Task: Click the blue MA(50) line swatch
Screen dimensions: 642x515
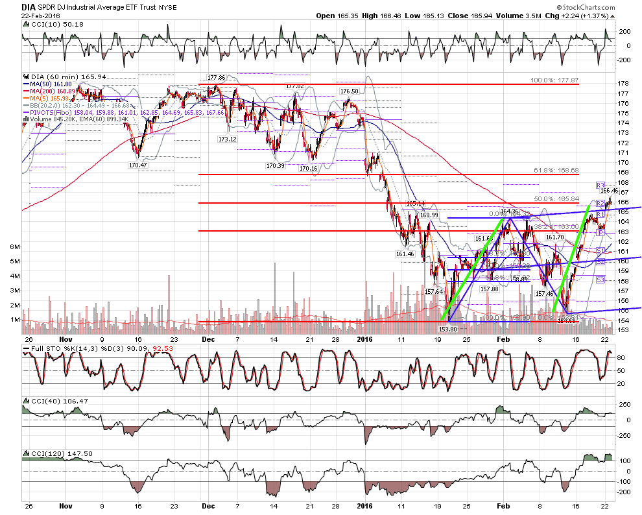Action: pyautogui.click(x=26, y=84)
